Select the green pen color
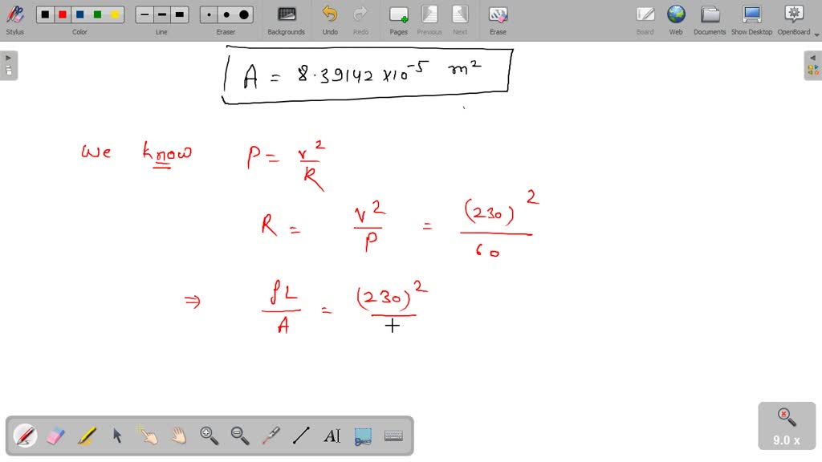The height and width of the screenshot is (462, 822). (97, 14)
